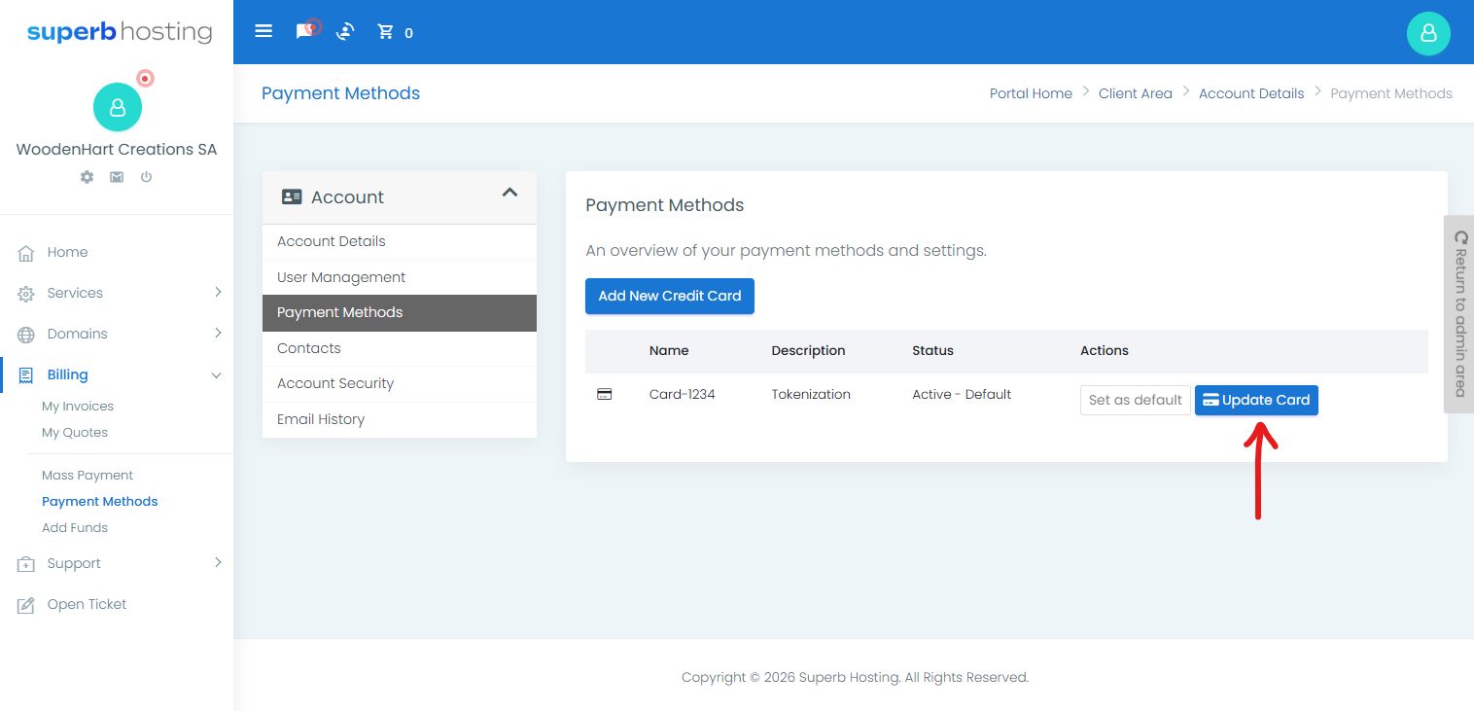Open notifications flag icon in top bar

click(305, 31)
